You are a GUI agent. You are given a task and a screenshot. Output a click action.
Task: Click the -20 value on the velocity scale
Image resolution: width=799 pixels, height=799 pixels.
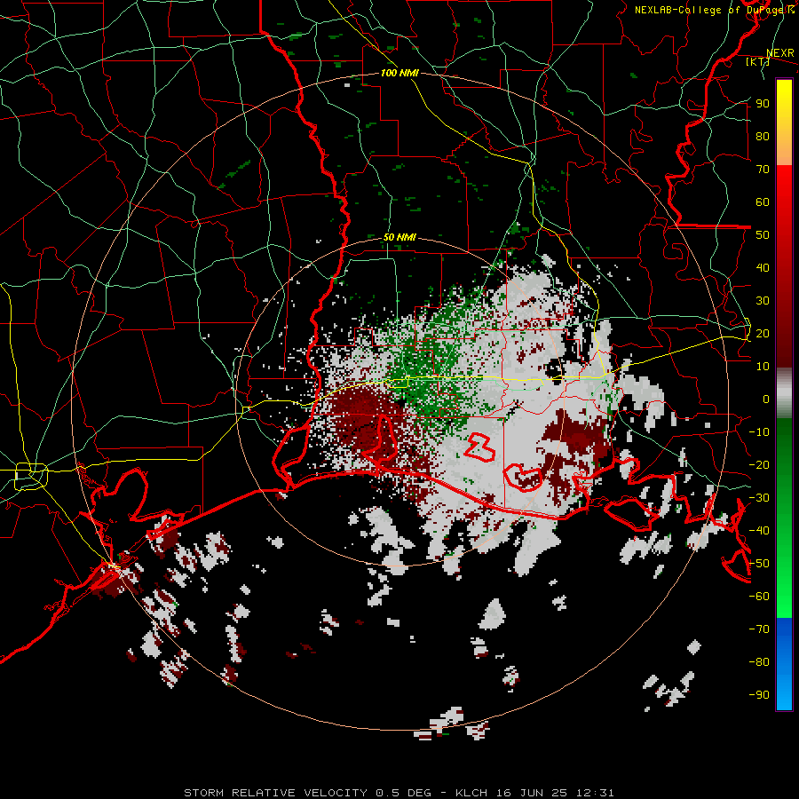759,464
